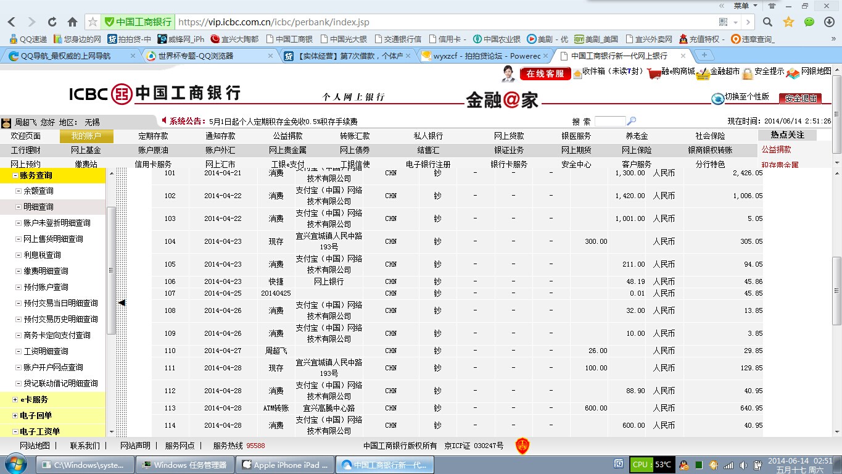Expand the e卡服务 section

15,400
